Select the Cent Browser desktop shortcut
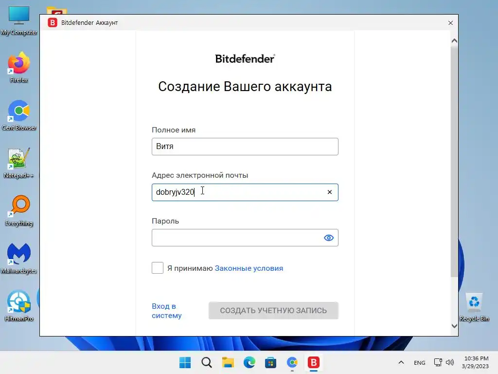This screenshot has height=374, width=498. (x=19, y=115)
